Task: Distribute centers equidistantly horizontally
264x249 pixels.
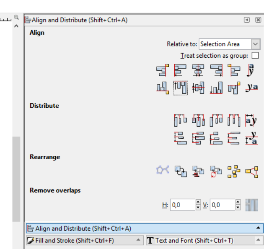Action: [x=198, y=120]
